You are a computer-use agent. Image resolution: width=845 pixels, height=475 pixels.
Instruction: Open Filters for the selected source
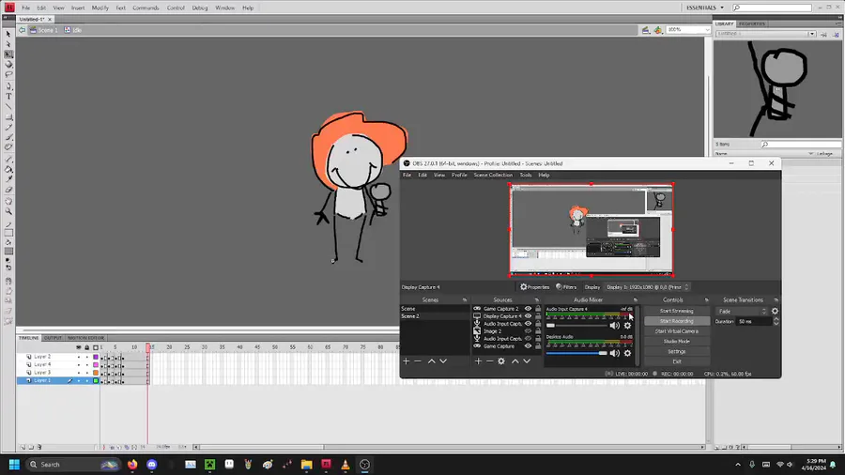click(x=566, y=287)
